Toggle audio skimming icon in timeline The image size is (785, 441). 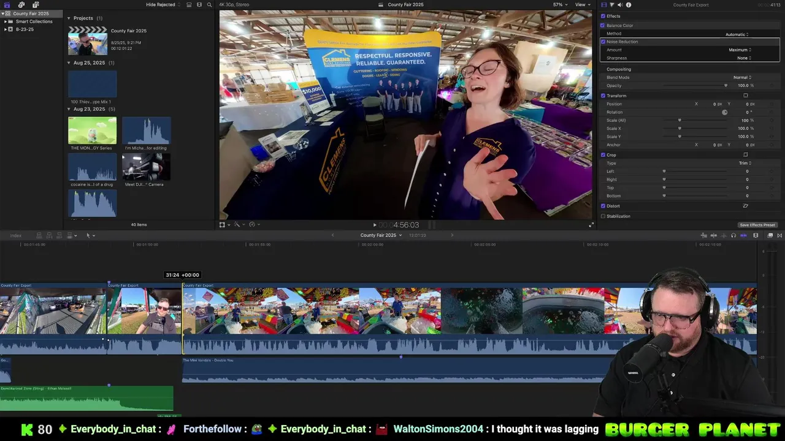[723, 235]
